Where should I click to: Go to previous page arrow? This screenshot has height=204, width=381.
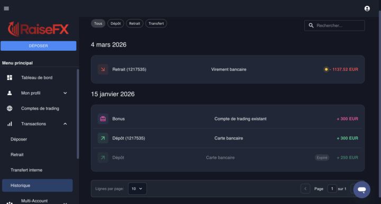305,189
